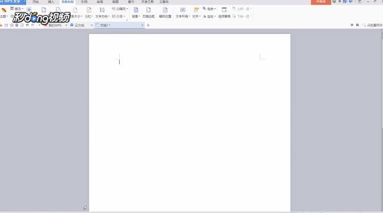Click the 文字环绕 text wrap icon
The width and height of the screenshot is (383, 213).
click(182, 10)
